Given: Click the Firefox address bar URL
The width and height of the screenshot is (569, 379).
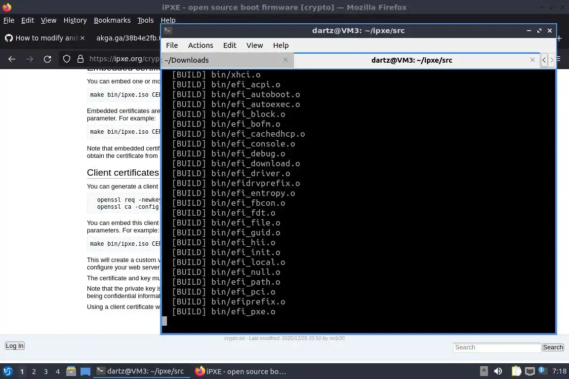Looking at the screenshot, I should (x=124, y=59).
